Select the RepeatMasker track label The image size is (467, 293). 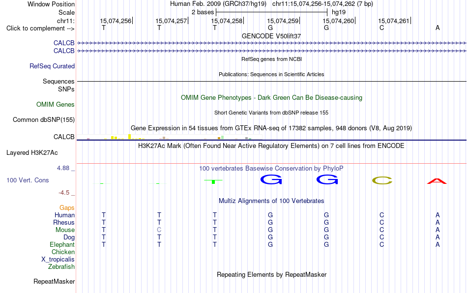tap(54, 281)
